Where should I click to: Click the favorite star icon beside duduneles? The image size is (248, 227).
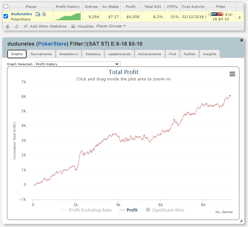[44, 14]
